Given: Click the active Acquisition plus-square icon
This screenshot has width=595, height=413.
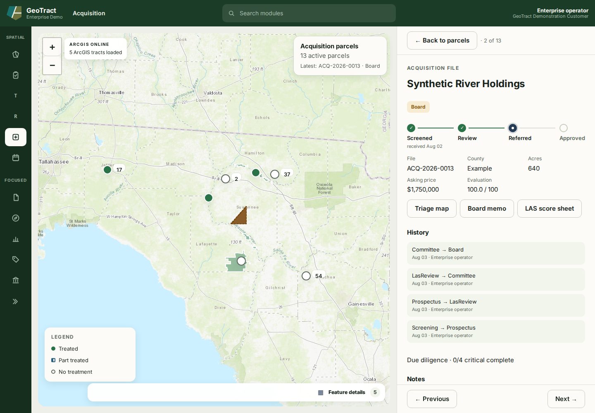Looking at the screenshot, I should coord(16,137).
